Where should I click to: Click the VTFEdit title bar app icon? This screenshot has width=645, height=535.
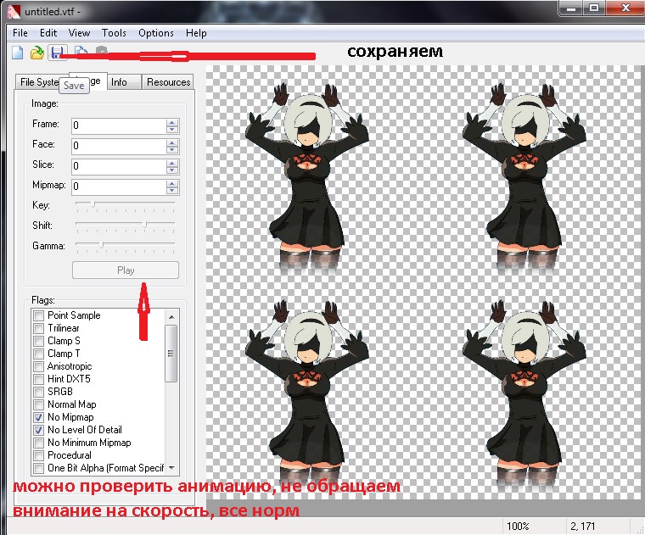pyautogui.click(x=14, y=11)
